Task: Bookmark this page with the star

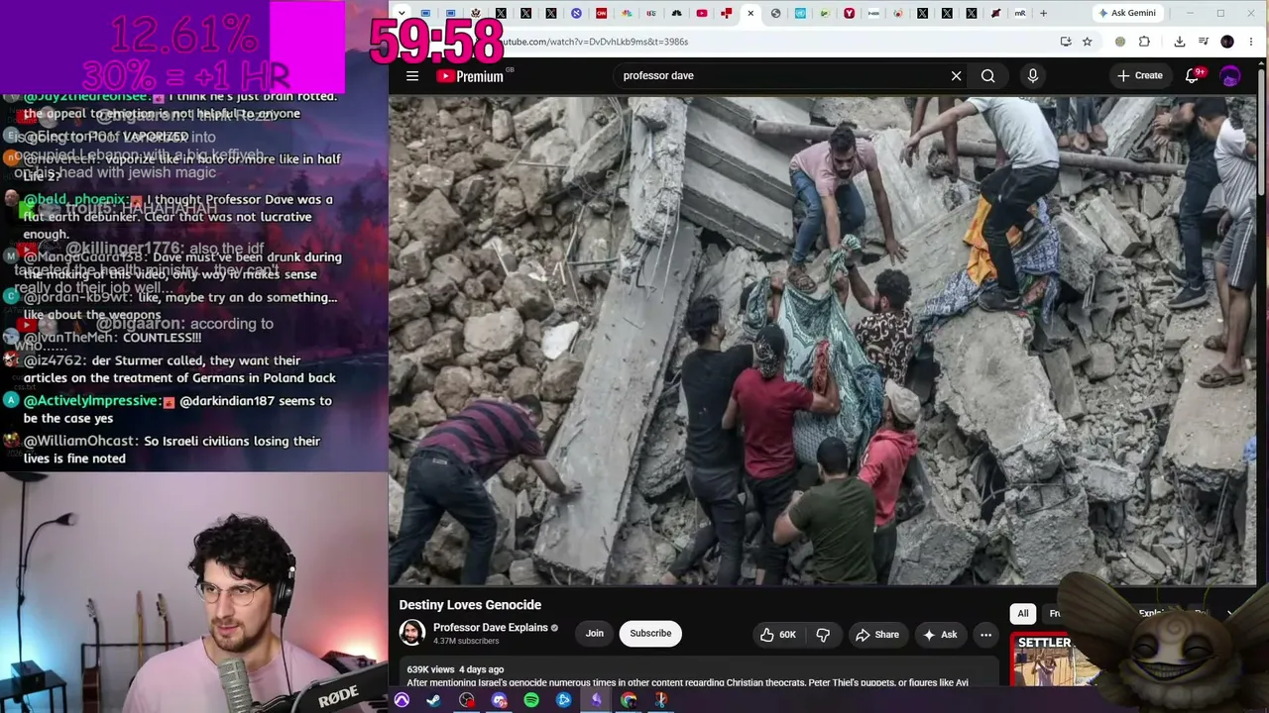Action: pyautogui.click(x=1088, y=42)
